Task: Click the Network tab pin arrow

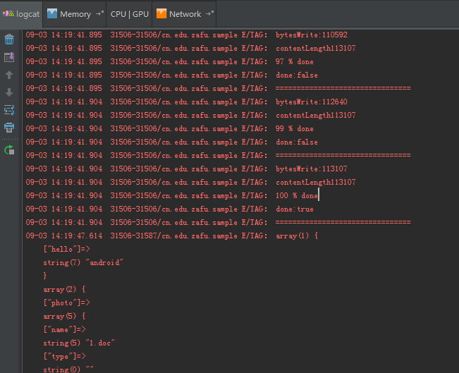Action: click(210, 13)
